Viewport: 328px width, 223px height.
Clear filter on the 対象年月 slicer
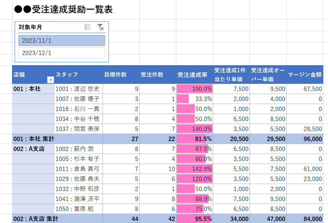pyautogui.click(x=101, y=27)
